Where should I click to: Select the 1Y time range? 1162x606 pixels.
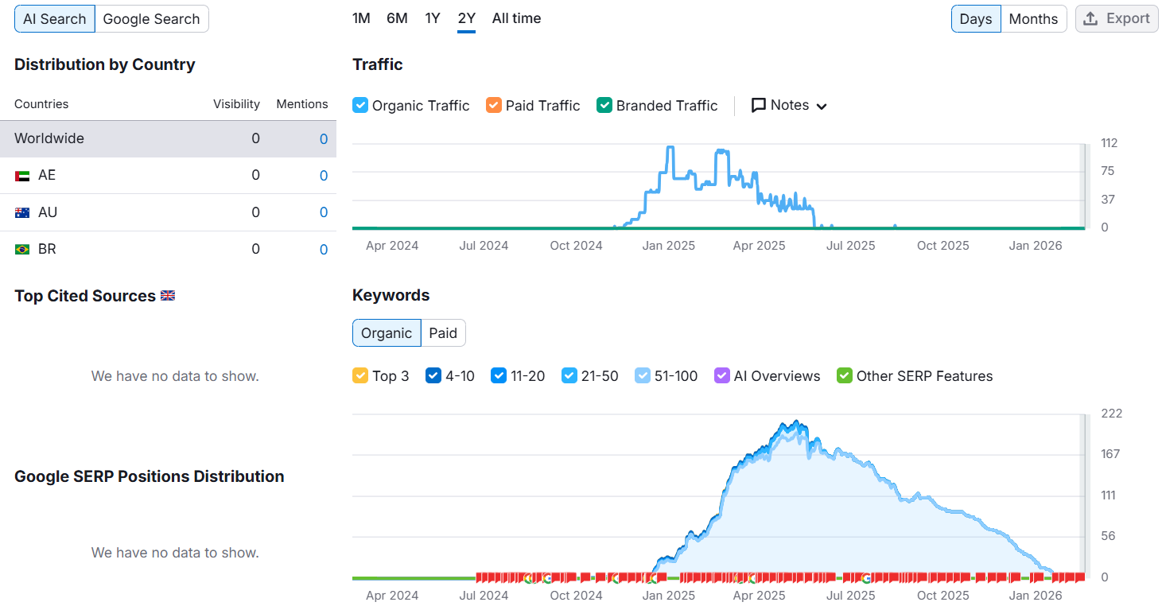[433, 18]
